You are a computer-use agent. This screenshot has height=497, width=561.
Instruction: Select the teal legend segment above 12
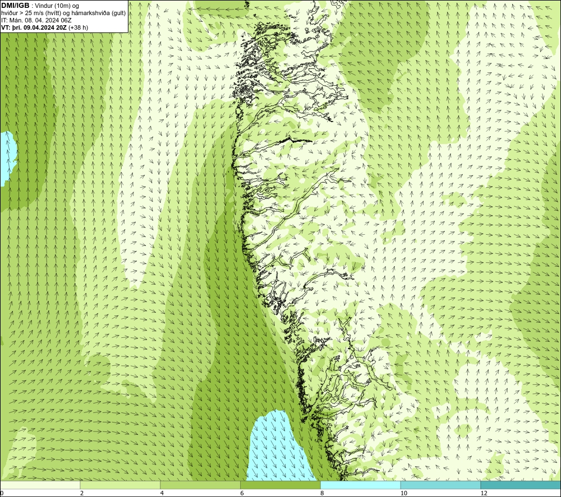(x=521, y=485)
